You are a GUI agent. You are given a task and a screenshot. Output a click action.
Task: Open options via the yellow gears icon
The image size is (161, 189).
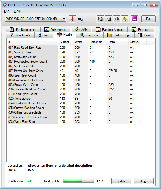[125, 19]
